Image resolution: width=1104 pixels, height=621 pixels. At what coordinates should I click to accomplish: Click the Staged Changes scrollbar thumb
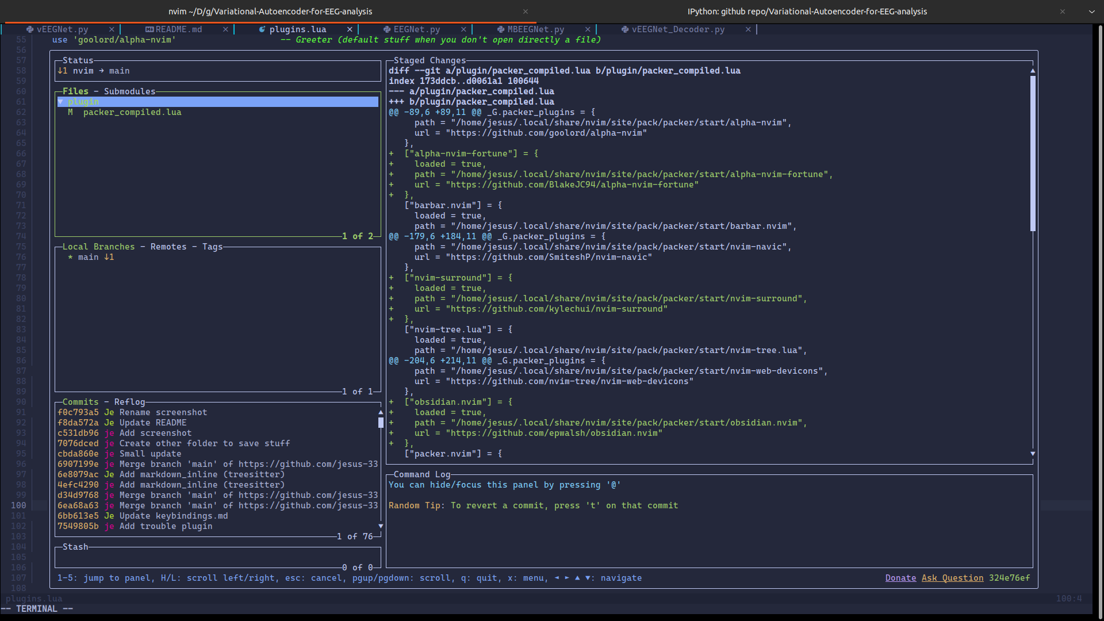[x=1033, y=154]
